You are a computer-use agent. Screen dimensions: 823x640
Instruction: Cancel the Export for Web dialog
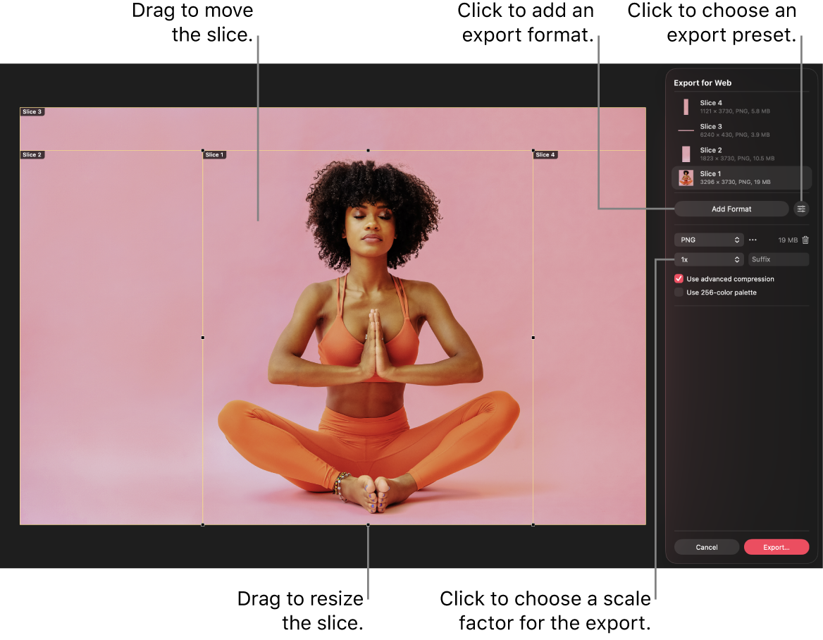coord(706,547)
